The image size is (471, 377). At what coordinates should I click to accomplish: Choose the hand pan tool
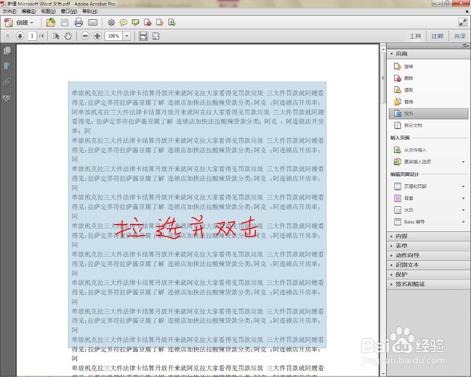(68, 36)
